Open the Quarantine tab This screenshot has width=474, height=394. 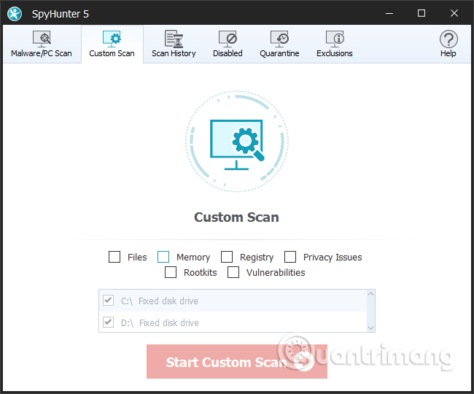coord(279,45)
